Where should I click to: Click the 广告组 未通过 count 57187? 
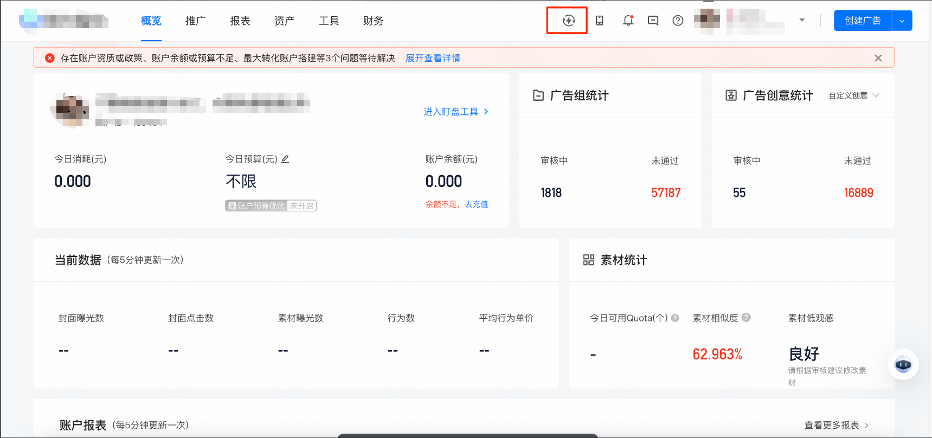point(666,193)
